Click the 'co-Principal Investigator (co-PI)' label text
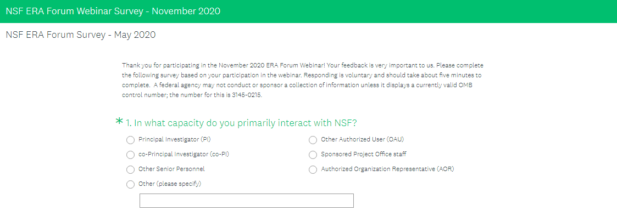 [x=184, y=155]
